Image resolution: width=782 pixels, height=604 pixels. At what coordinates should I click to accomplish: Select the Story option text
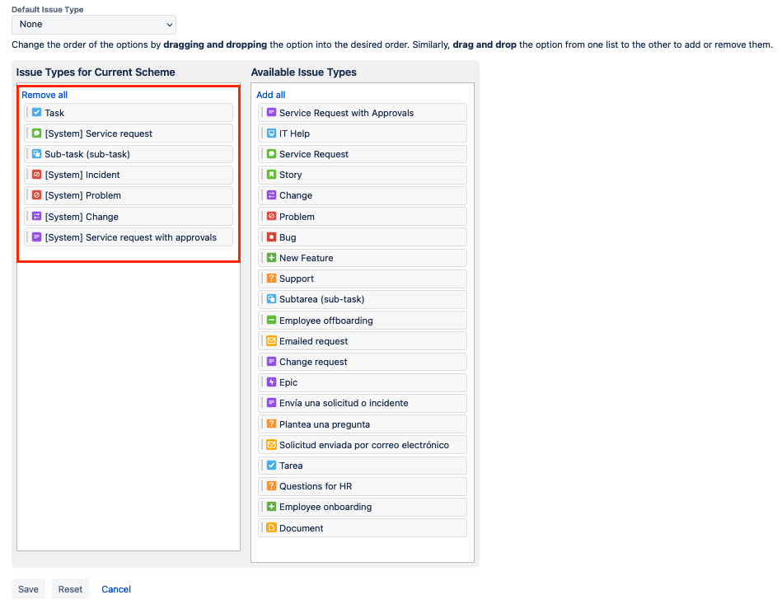pyautogui.click(x=290, y=175)
